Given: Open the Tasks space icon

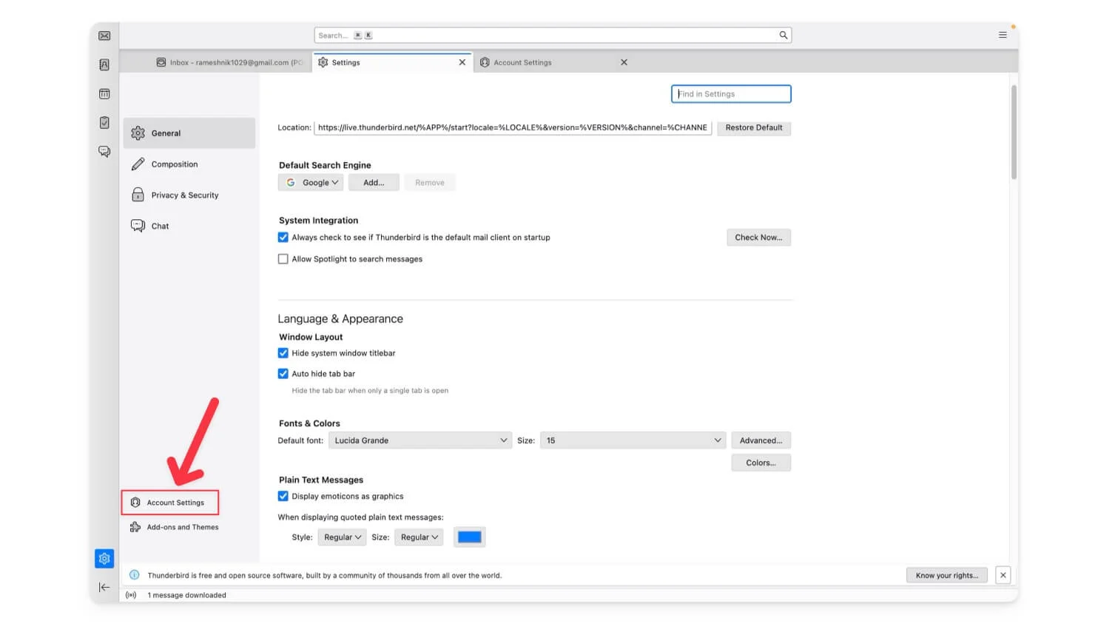Looking at the screenshot, I should pyautogui.click(x=104, y=123).
